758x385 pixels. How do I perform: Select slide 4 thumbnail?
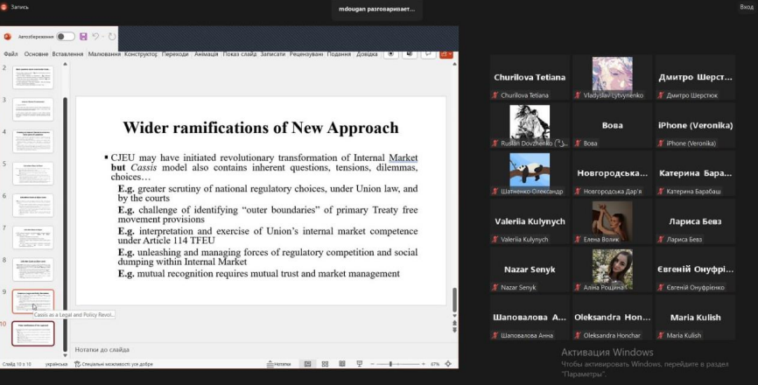click(x=33, y=141)
